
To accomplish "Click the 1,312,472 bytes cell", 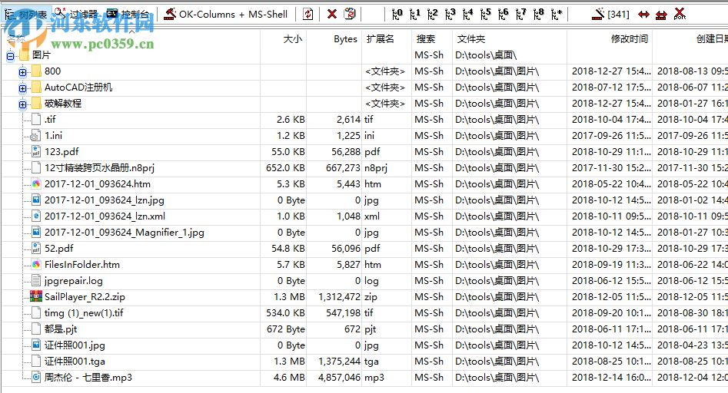I will 339,296.
